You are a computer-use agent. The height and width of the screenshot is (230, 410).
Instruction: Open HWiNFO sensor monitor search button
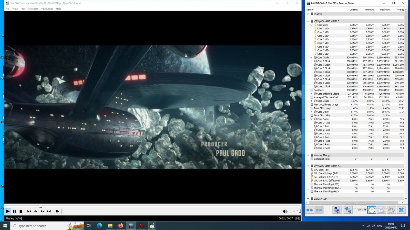[x=337, y=210]
